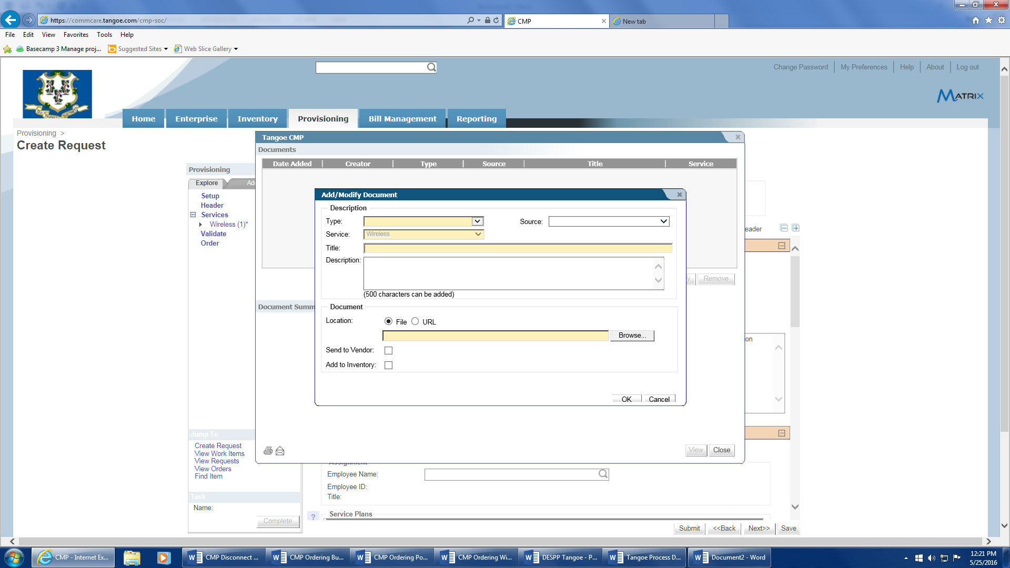The width and height of the screenshot is (1010, 568).
Task: Open the Favorites menu
Action: point(76,35)
